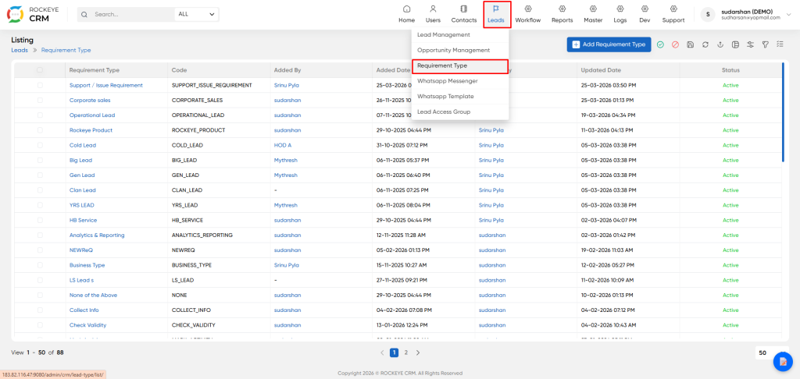
Task: Click the Check Validity requirement link
Action: (x=87, y=325)
